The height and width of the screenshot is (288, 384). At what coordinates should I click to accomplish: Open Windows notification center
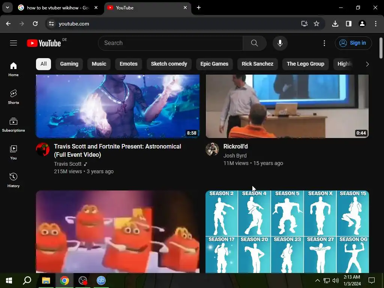click(x=372, y=280)
